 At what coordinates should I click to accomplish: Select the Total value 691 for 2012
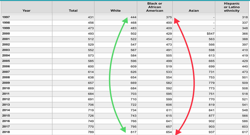pyautogui.click(x=91, y=99)
